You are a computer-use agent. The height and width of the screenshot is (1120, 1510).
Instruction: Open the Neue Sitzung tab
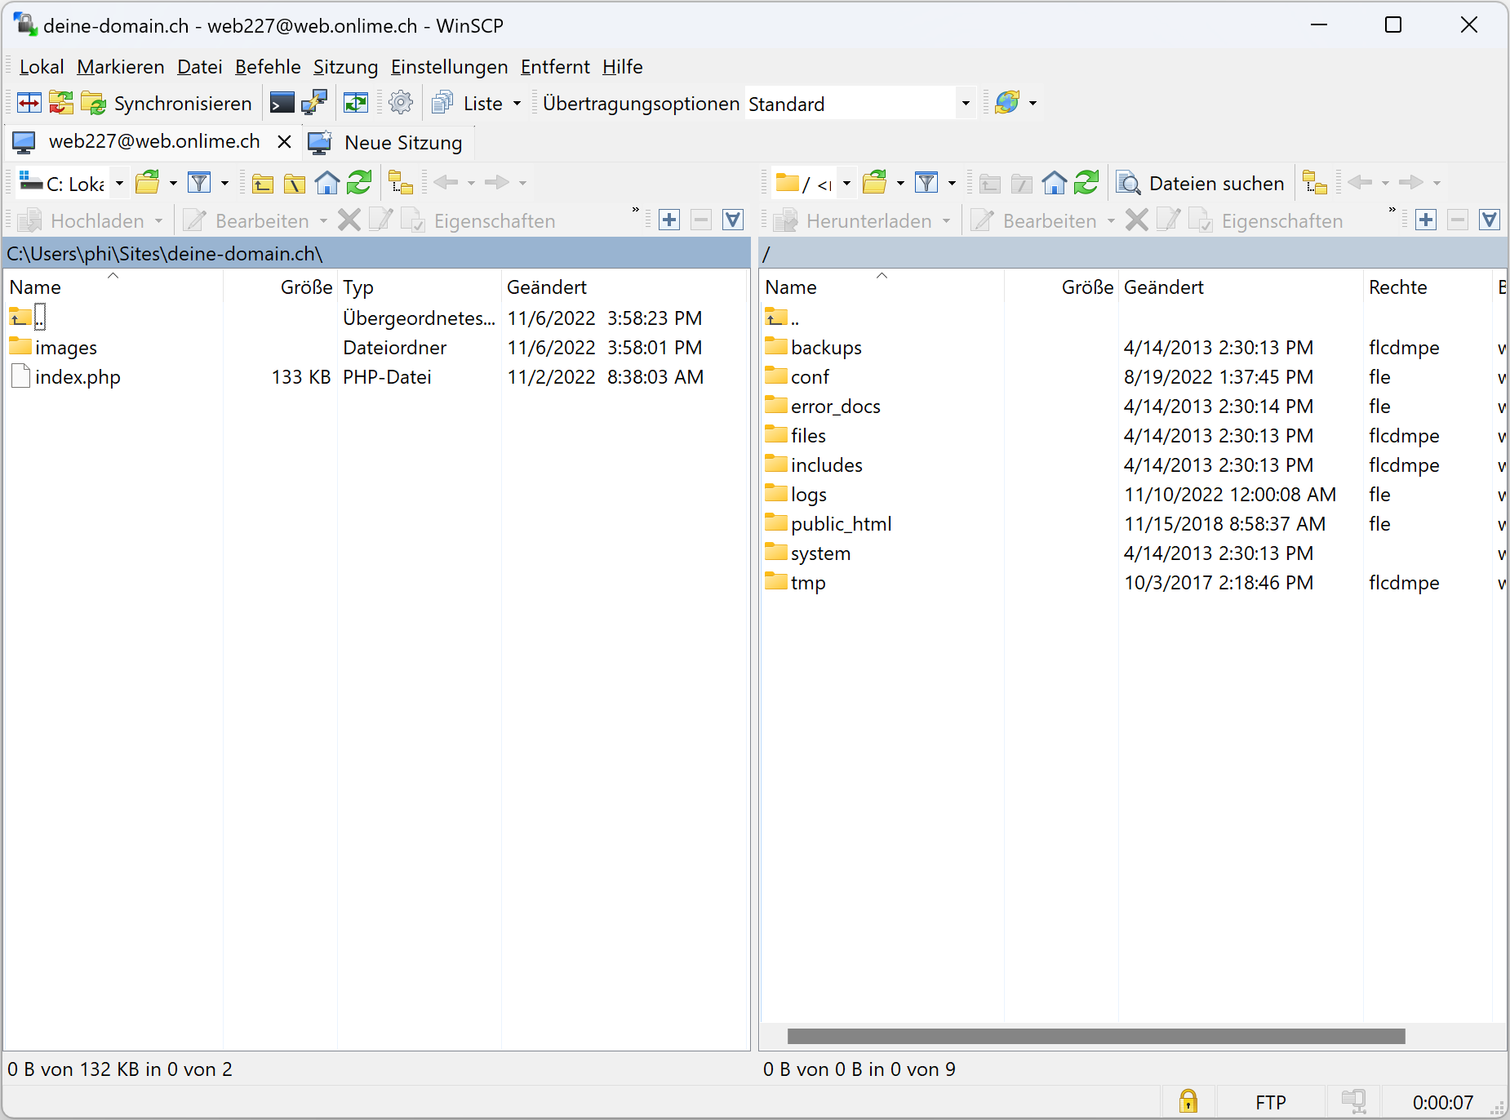387,143
